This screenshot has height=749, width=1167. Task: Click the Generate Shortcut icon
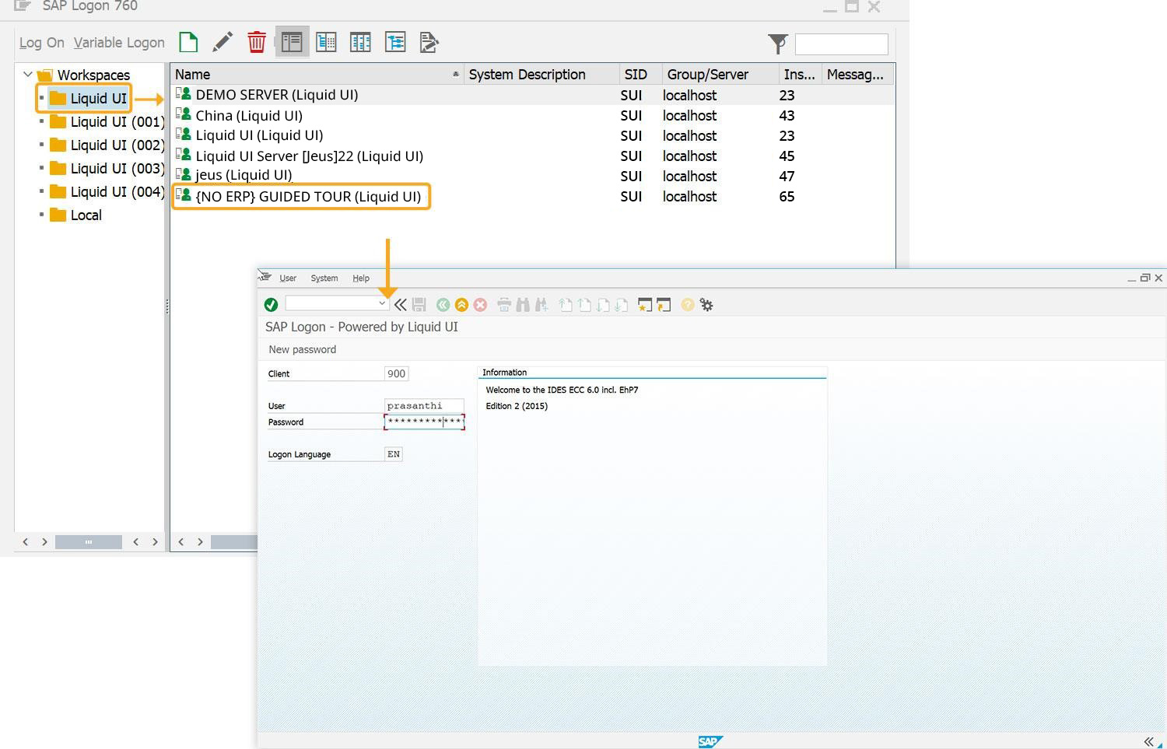(x=664, y=305)
